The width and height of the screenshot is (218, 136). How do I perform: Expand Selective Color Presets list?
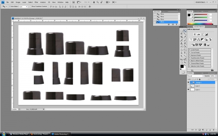pos(190,66)
